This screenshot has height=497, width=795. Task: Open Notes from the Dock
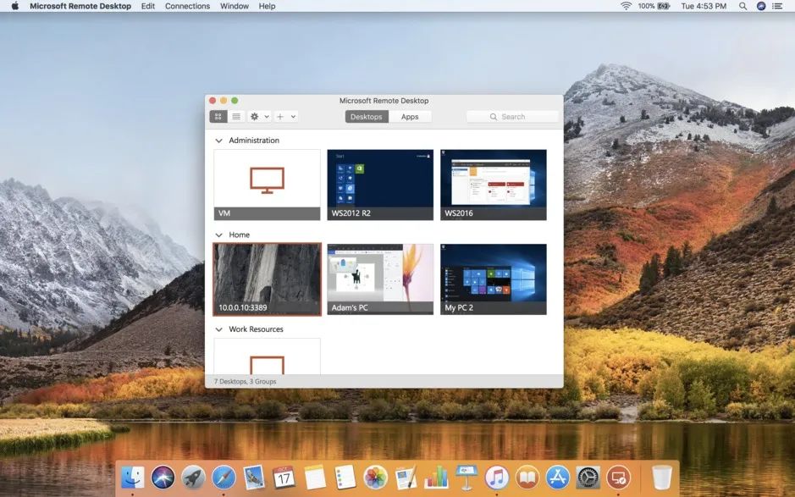point(315,478)
